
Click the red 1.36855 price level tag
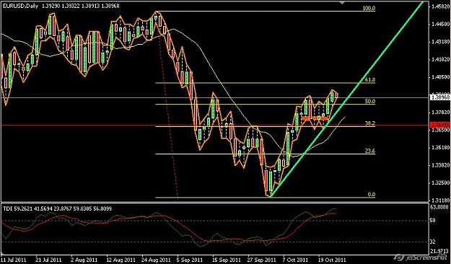click(440, 125)
